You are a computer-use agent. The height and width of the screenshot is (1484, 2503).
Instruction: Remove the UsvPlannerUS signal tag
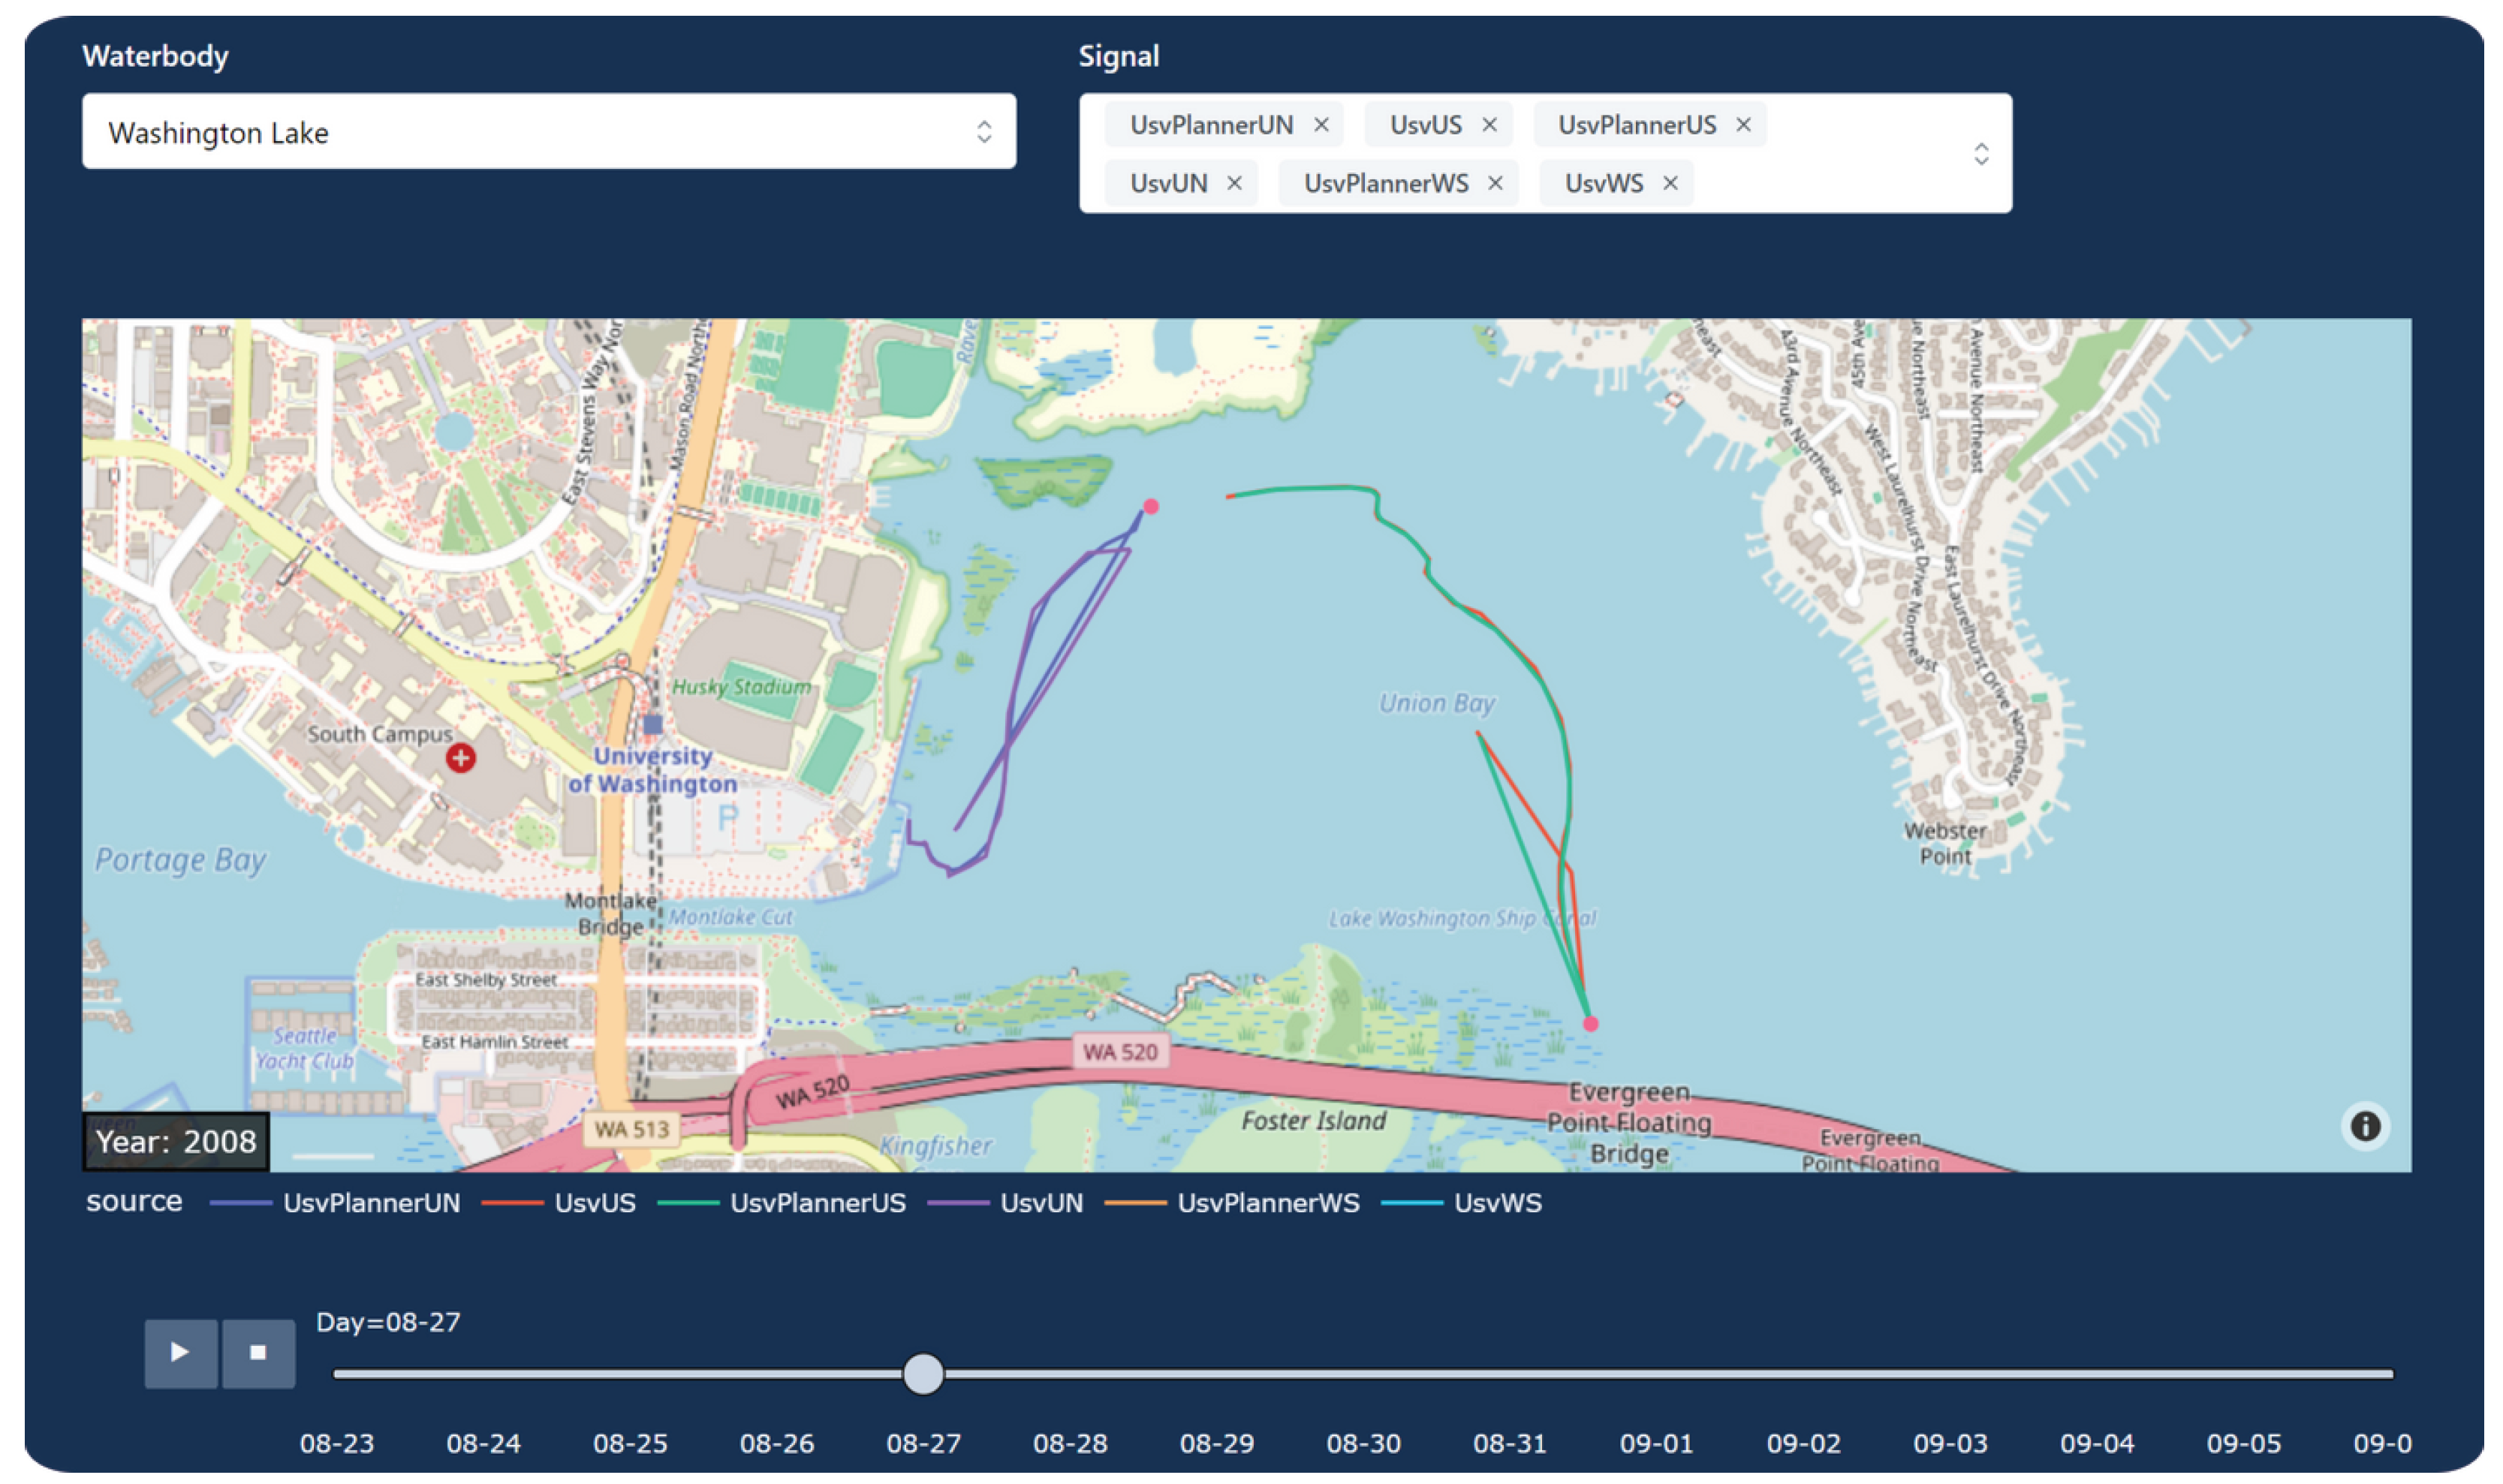[x=1743, y=125]
